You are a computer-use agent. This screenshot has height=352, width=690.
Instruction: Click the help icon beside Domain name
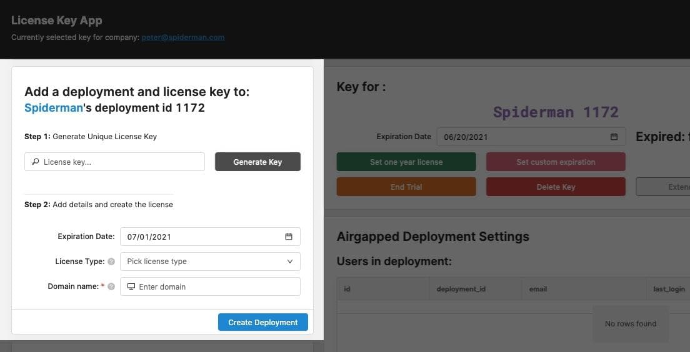click(x=111, y=286)
